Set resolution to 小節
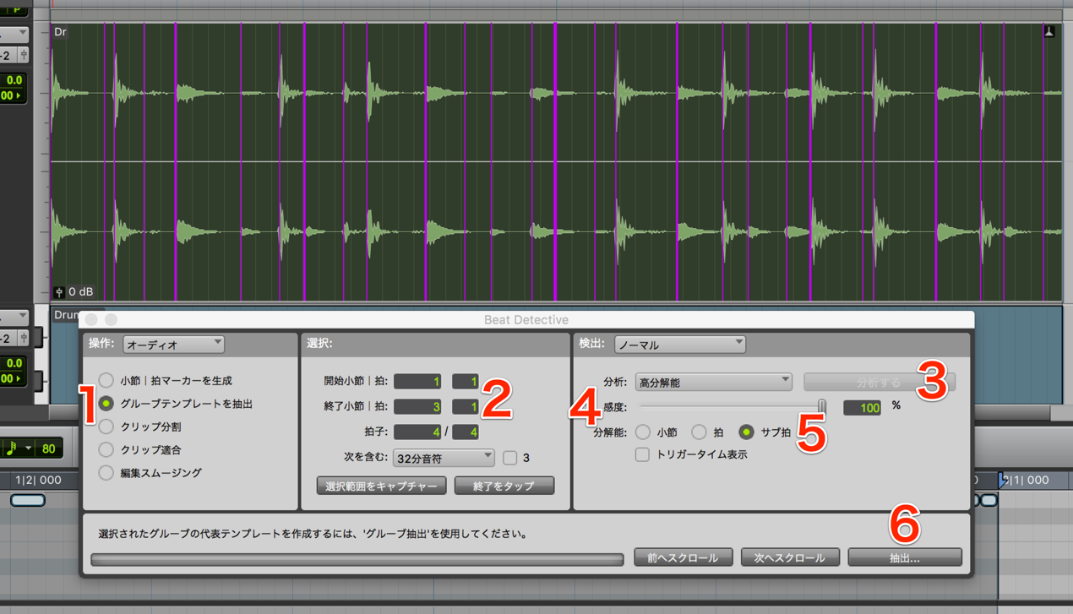The width and height of the screenshot is (1073, 614). click(x=643, y=432)
